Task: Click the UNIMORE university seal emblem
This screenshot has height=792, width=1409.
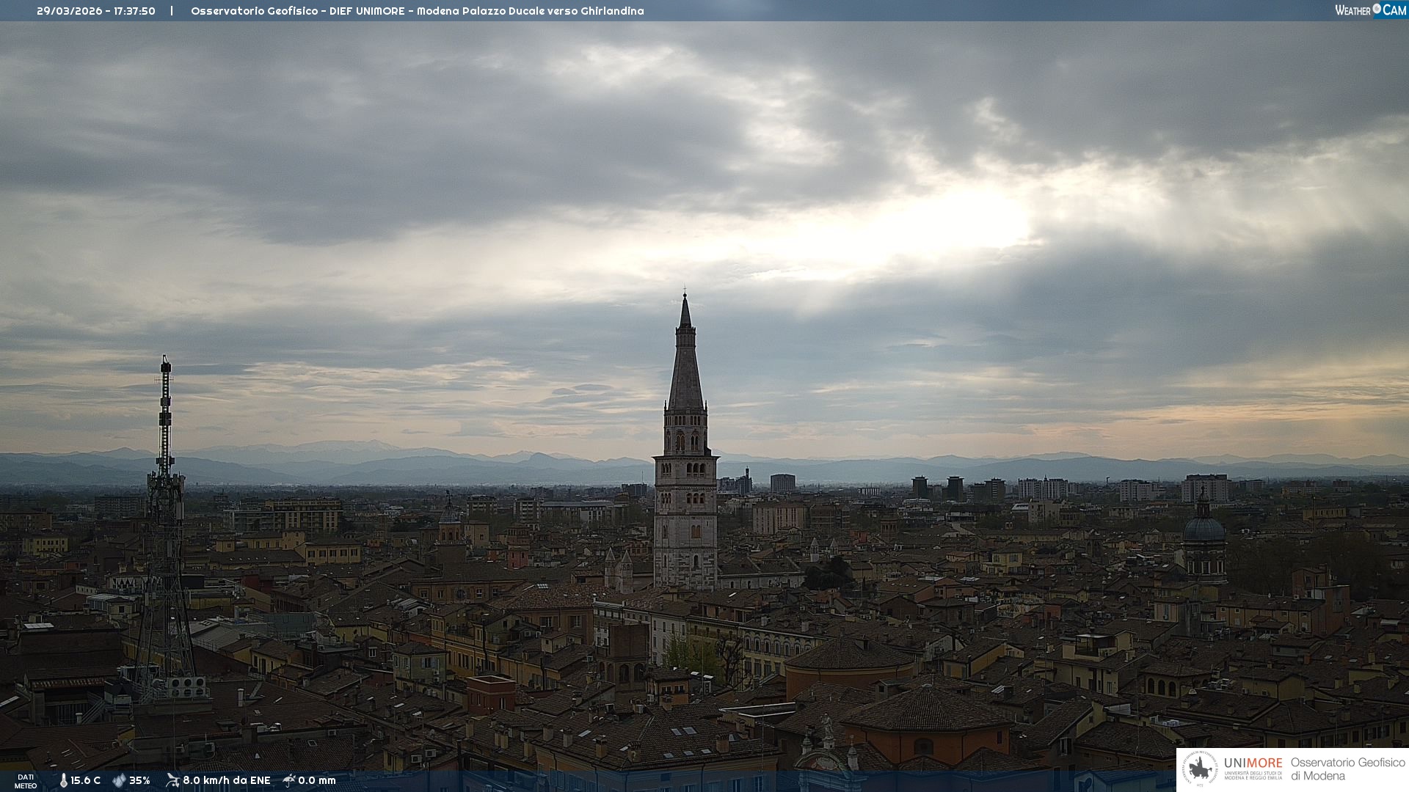Action: (x=1201, y=769)
